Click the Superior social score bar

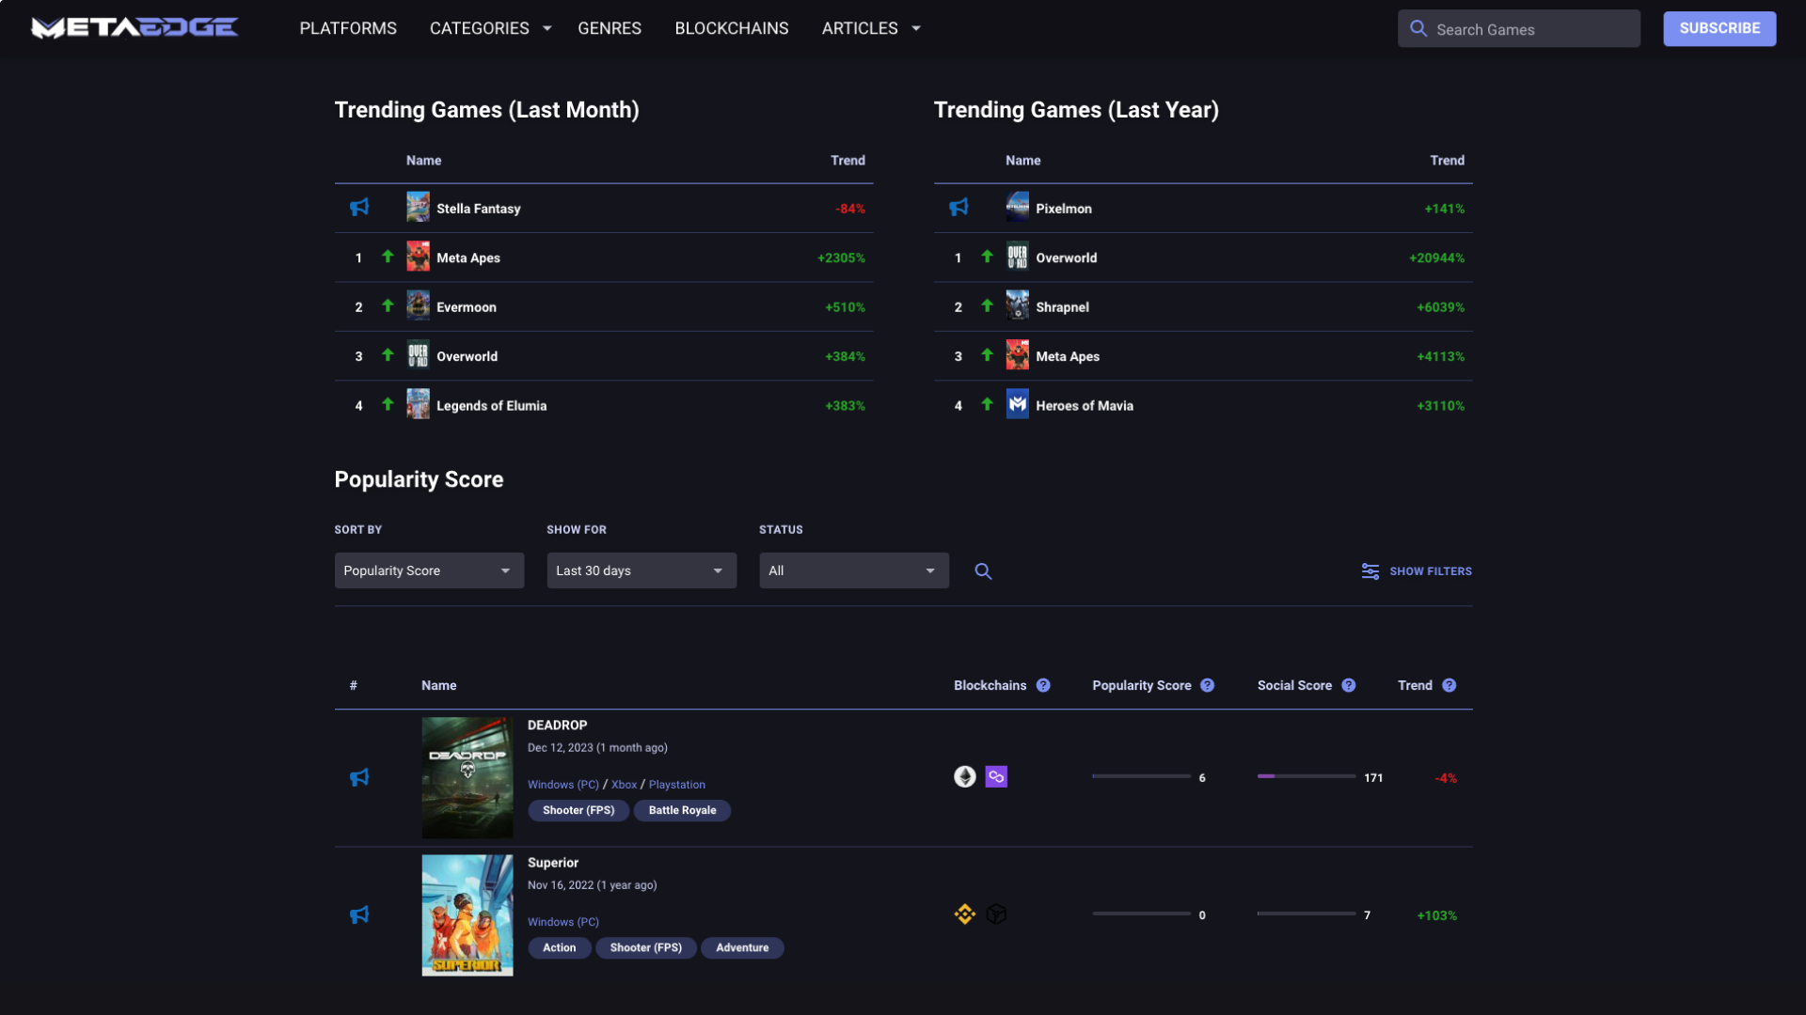click(x=1307, y=913)
